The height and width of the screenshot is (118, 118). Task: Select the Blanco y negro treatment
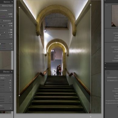[7, 6]
